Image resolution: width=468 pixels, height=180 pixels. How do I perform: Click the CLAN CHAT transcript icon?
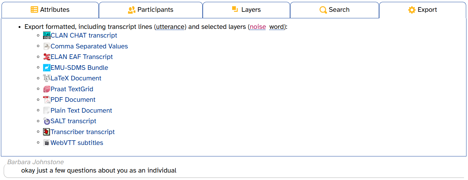[47, 35]
